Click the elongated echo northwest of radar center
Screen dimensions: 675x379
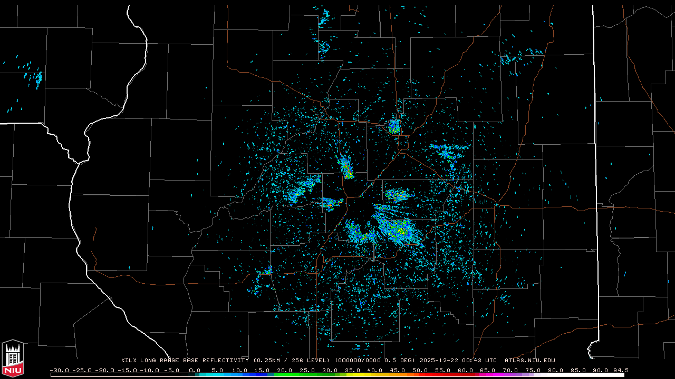pos(346,168)
